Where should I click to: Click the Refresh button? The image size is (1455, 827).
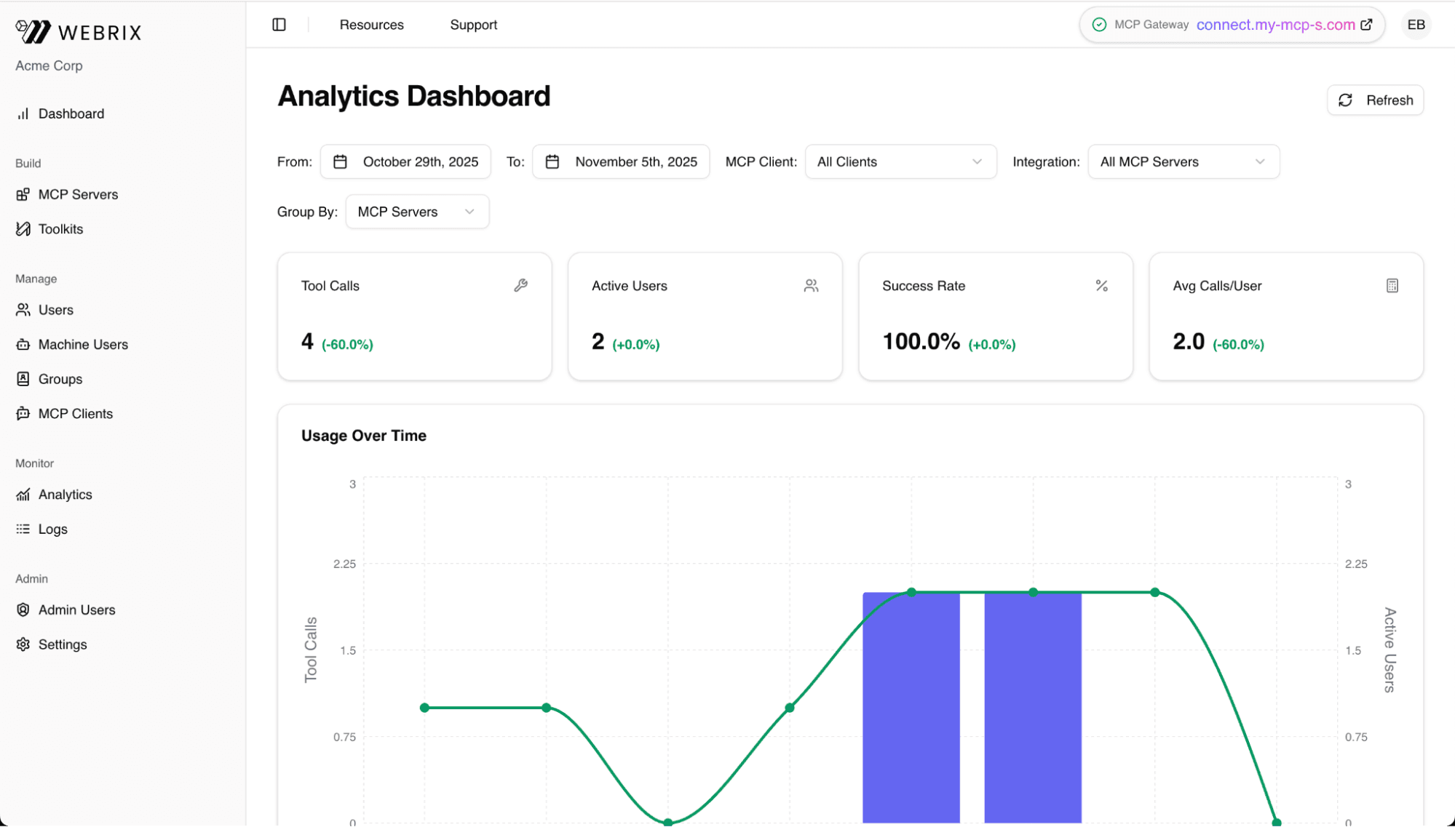click(x=1374, y=100)
